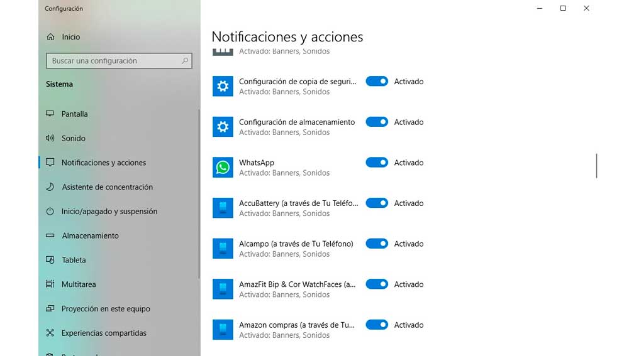Open Inicio/apagado y suspensión settings
The width and height of the screenshot is (629, 356).
[x=109, y=212]
